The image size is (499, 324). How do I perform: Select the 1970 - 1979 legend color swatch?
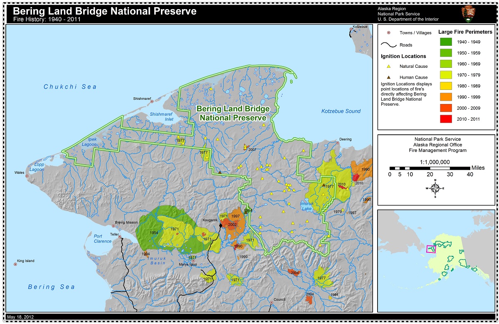(447, 75)
